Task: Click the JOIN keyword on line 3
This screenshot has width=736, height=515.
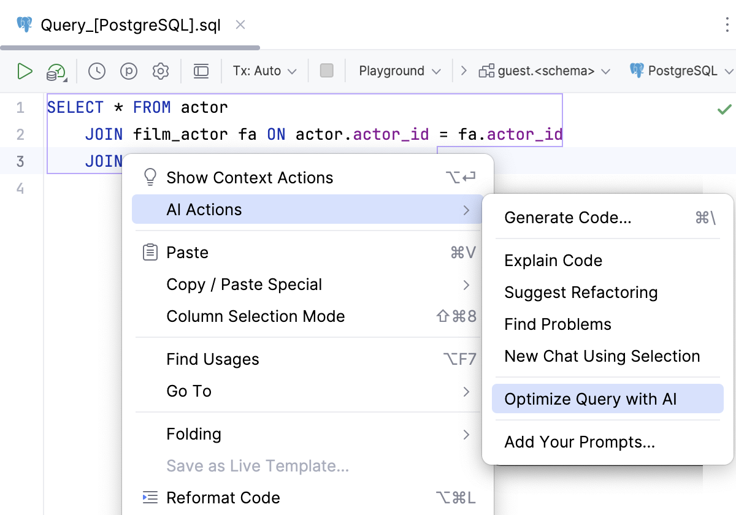Action: (104, 161)
